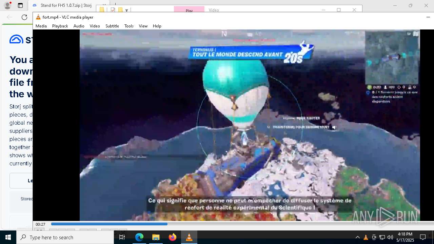Open the Windows Start menu
Image resolution: width=434 pixels, height=244 pixels.
point(8,237)
